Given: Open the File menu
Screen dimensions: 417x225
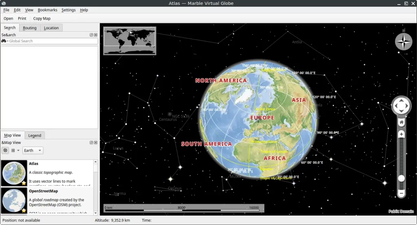Looking at the screenshot, I should click(6, 10).
